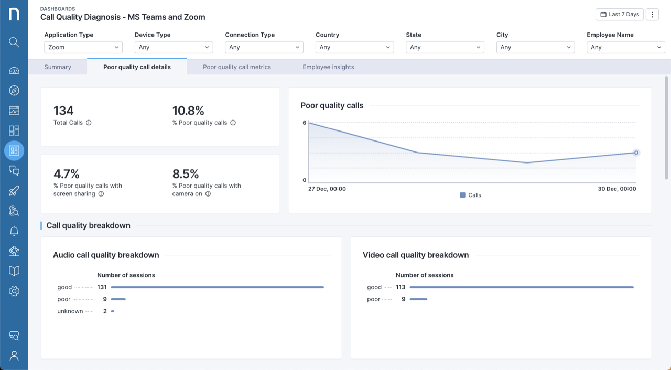
Task: Expand the Employee Name dropdown
Action: 625,47
